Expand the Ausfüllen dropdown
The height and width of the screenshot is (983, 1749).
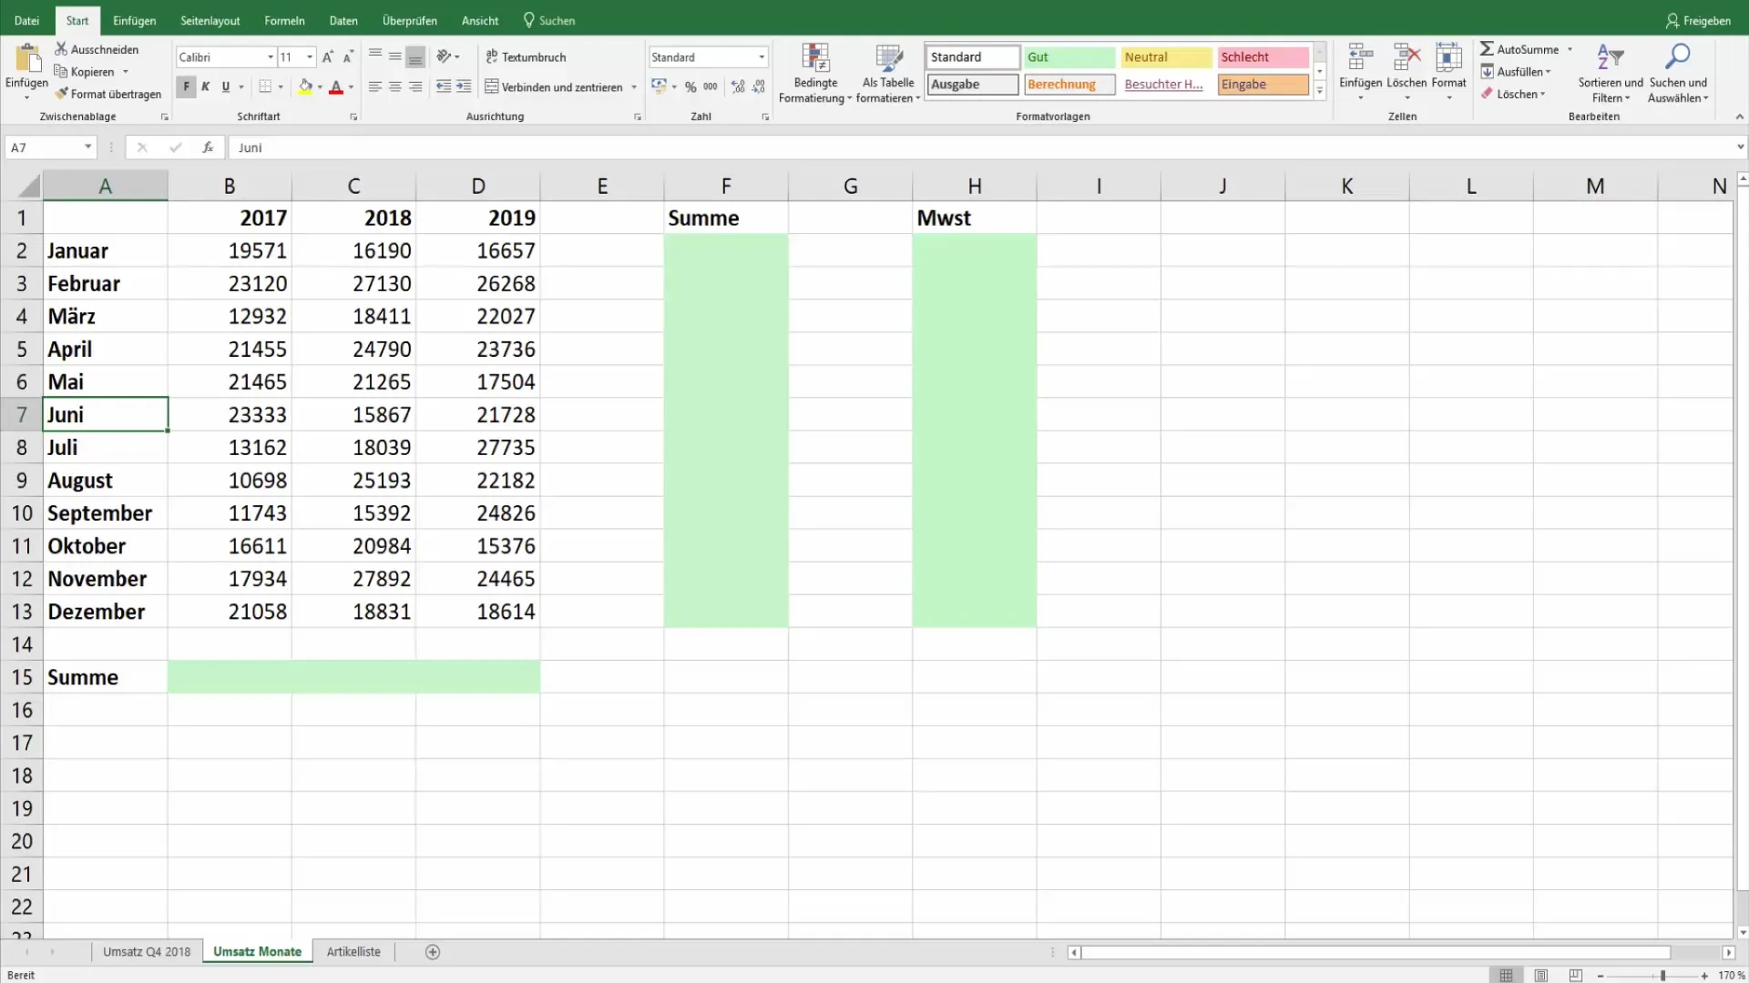pyautogui.click(x=1548, y=72)
